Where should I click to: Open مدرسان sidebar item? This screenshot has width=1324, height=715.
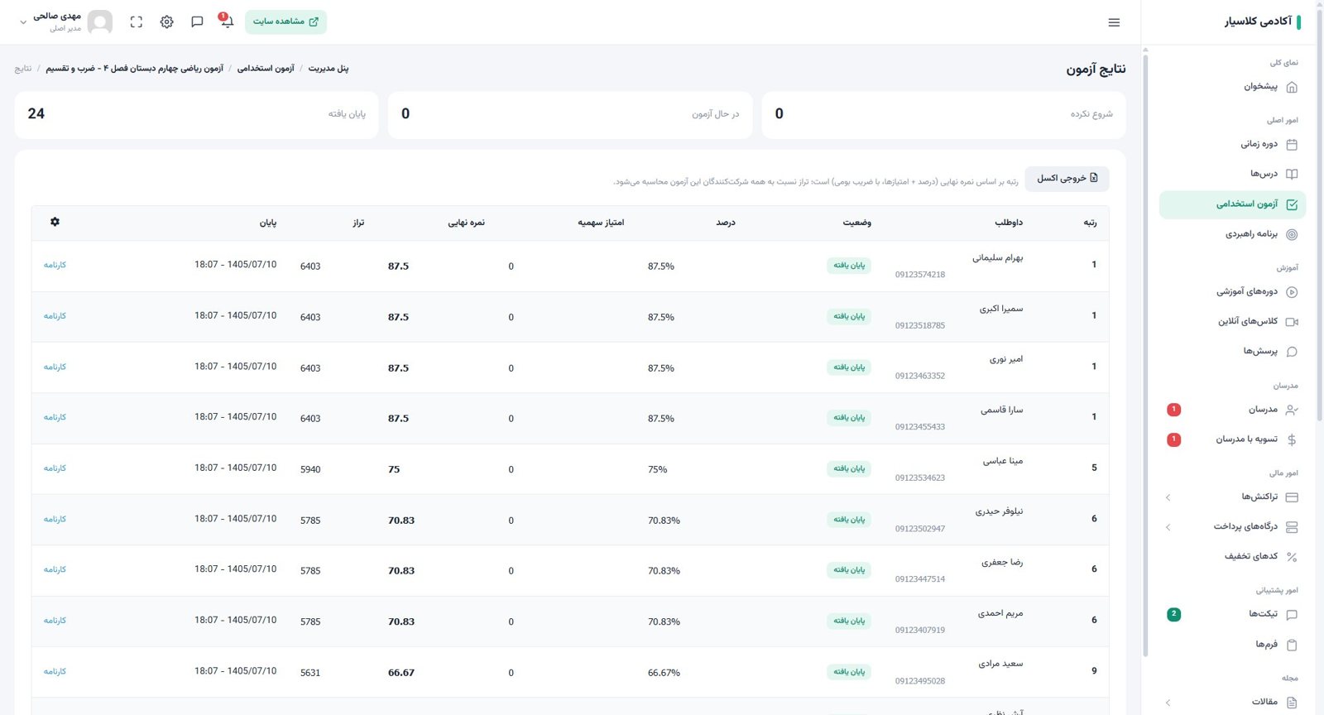[1232, 410]
